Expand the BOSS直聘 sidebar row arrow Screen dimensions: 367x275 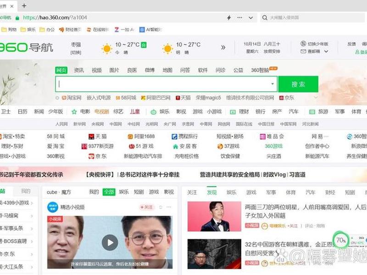[32, 242]
